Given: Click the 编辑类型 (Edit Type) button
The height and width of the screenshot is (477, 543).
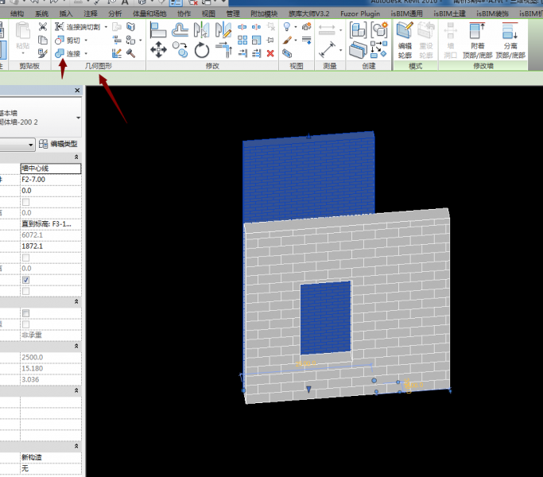Looking at the screenshot, I should click(x=59, y=144).
